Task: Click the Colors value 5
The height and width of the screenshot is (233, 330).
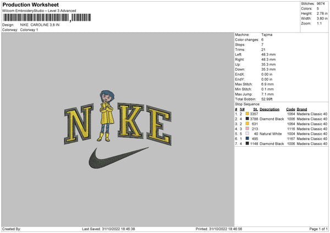Action: pos(318,9)
